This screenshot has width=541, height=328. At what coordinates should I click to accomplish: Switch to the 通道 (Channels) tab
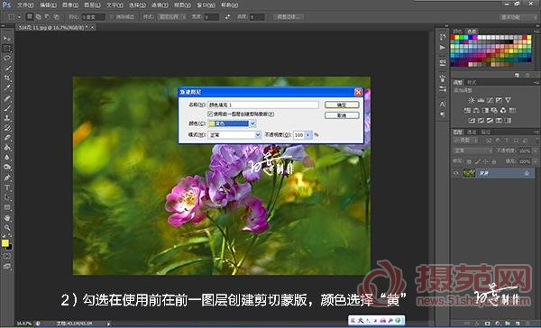pyautogui.click(x=472, y=132)
